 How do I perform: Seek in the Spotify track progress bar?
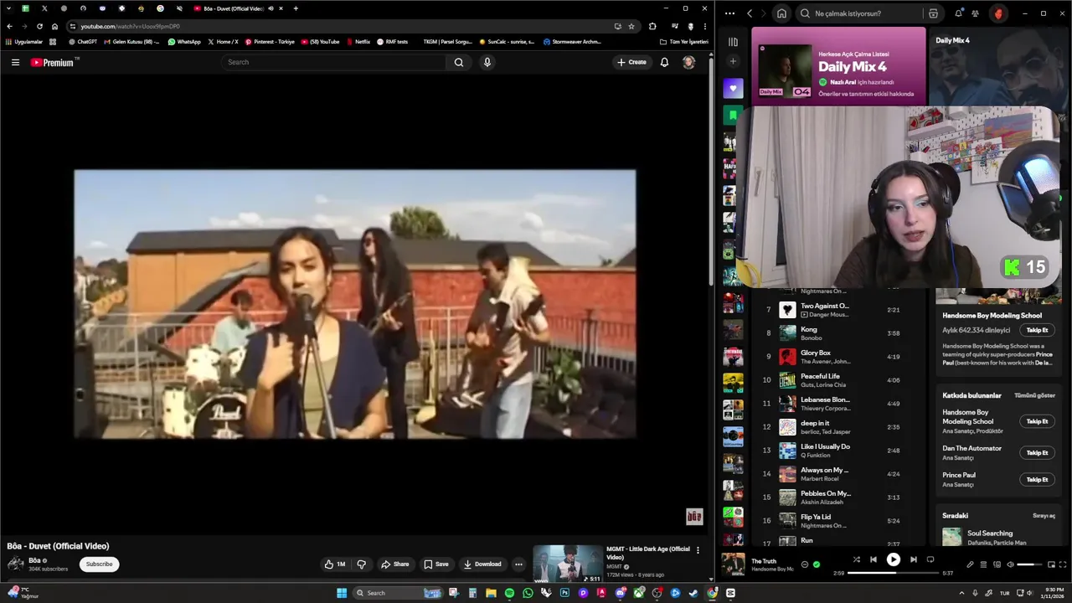tap(894, 573)
